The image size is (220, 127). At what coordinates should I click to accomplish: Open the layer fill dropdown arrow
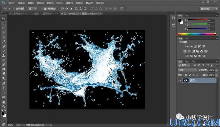pos(217,75)
